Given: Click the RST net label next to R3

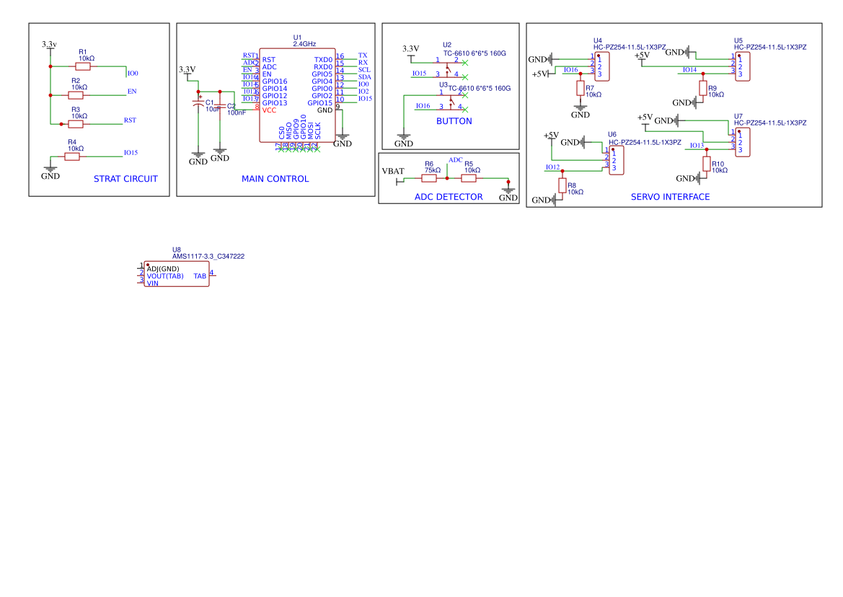Looking at the screenshot, I should (130, 120).
